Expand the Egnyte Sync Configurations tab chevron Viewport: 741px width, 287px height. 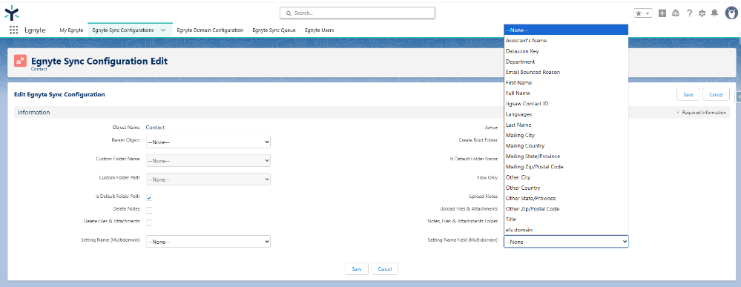tap(163, 30)
